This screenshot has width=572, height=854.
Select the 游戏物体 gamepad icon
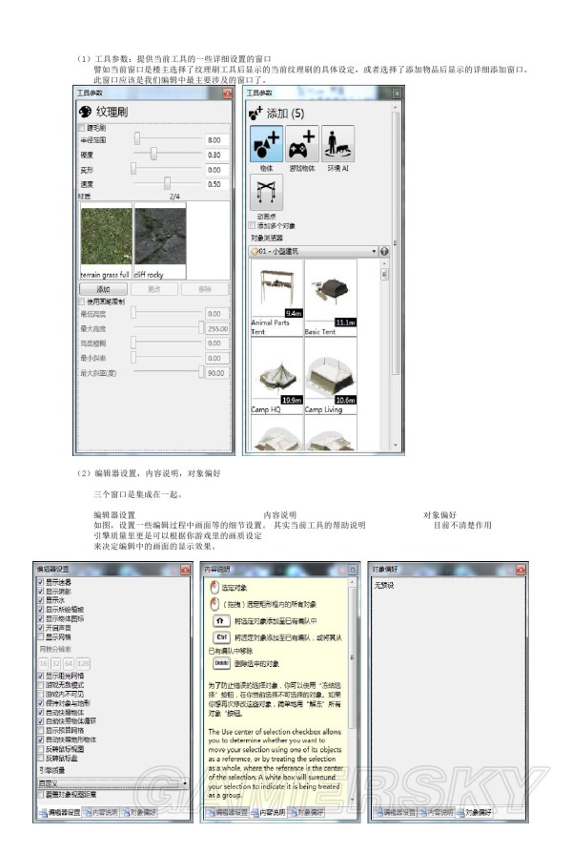tap(302, 143)
